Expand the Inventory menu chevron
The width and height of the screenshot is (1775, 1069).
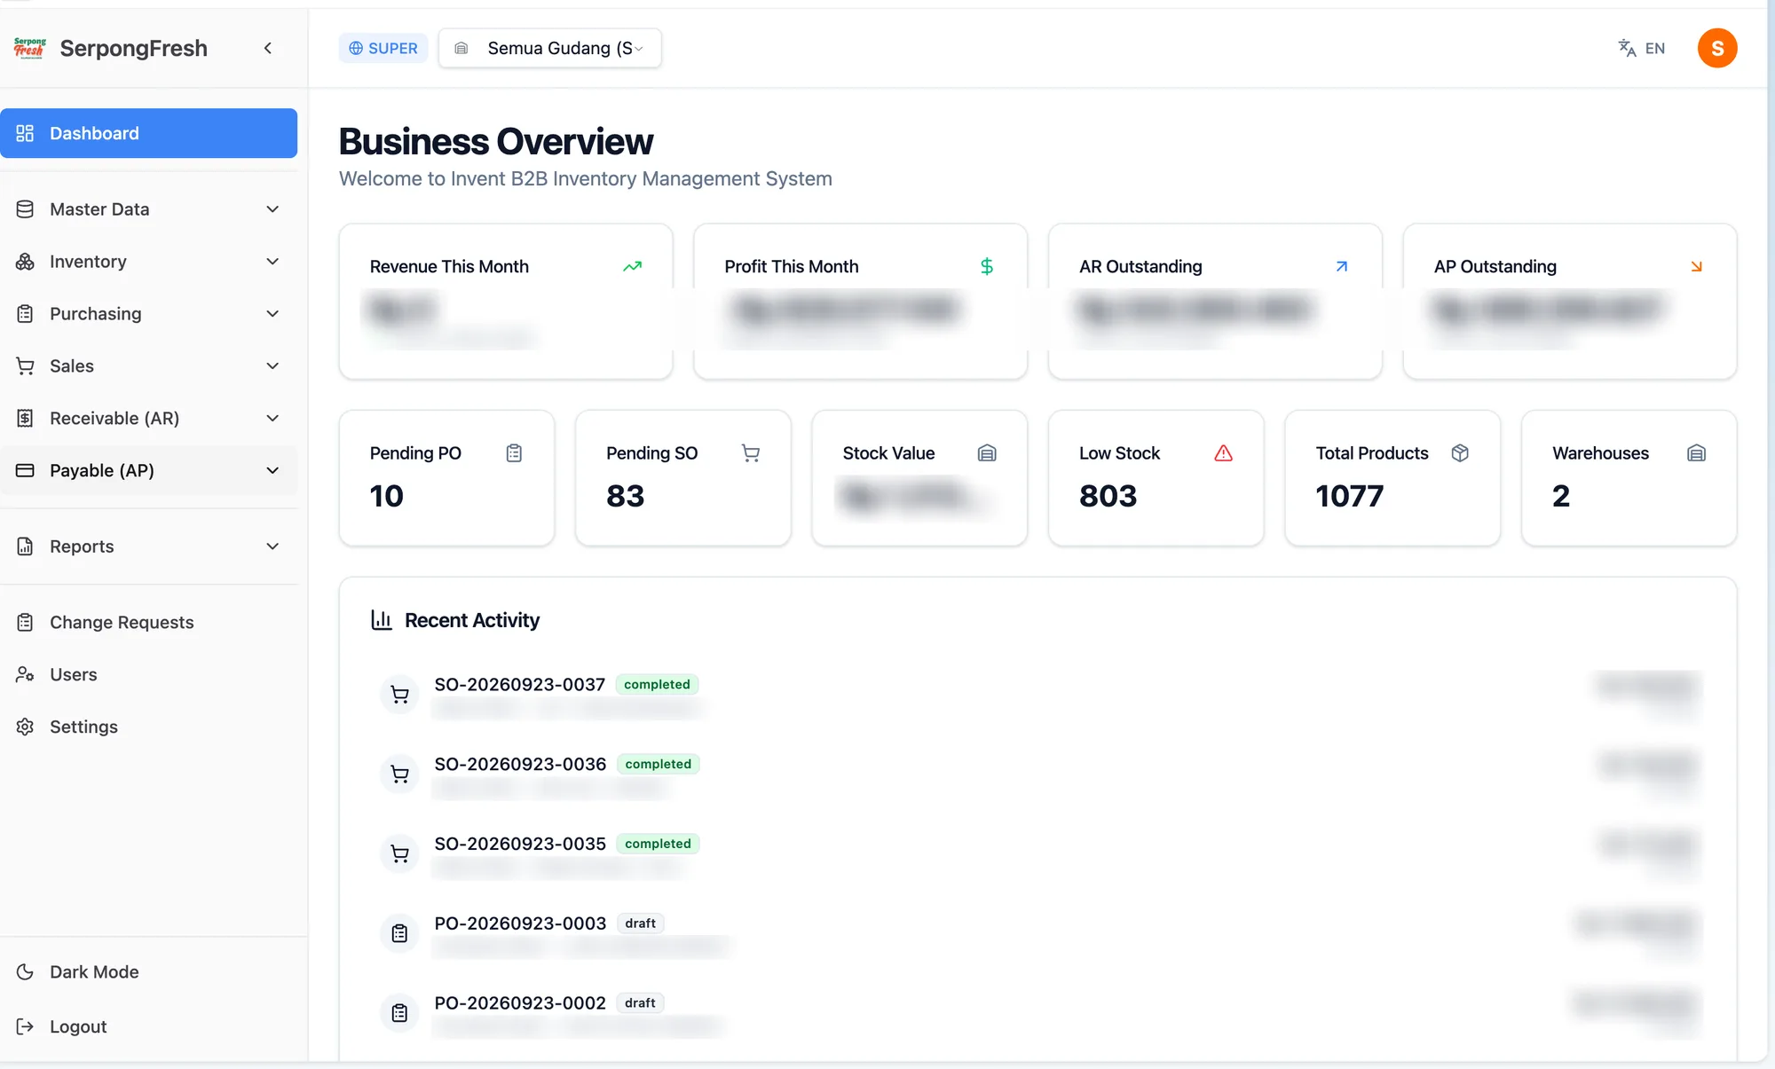[x=272, y=262]
